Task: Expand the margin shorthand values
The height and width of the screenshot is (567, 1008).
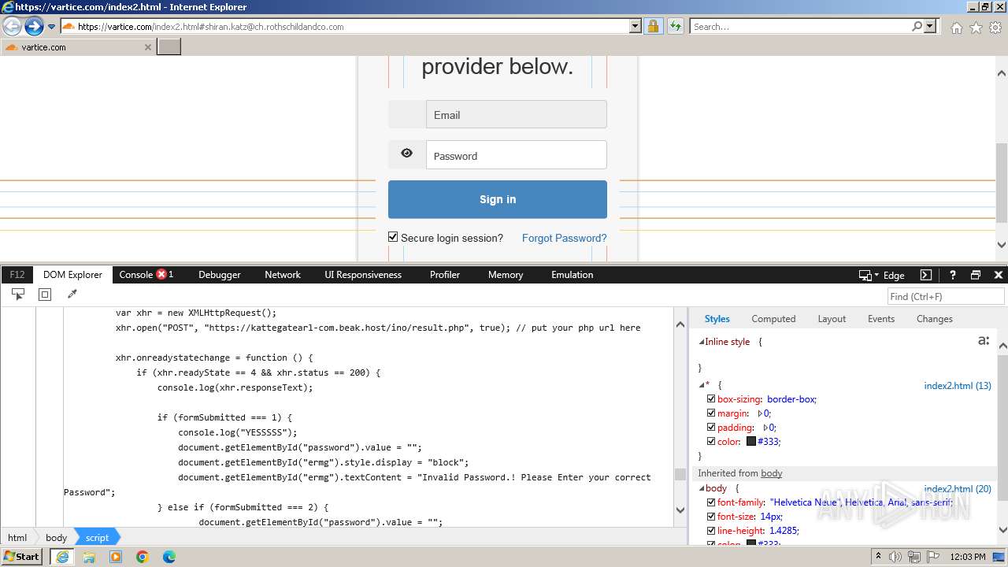Action: pyautogui.click(x=760, y=413)
